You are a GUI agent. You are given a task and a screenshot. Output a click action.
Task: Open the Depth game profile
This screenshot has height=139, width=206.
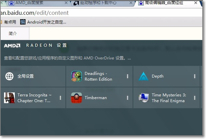coord(166,76)
